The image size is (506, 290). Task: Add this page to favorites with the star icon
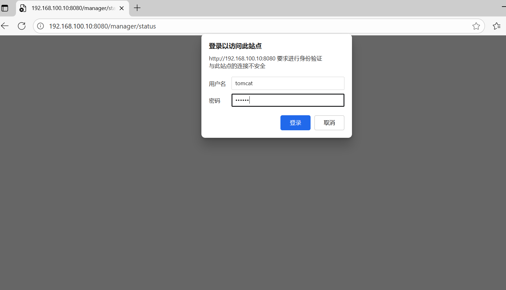(476, 26)
